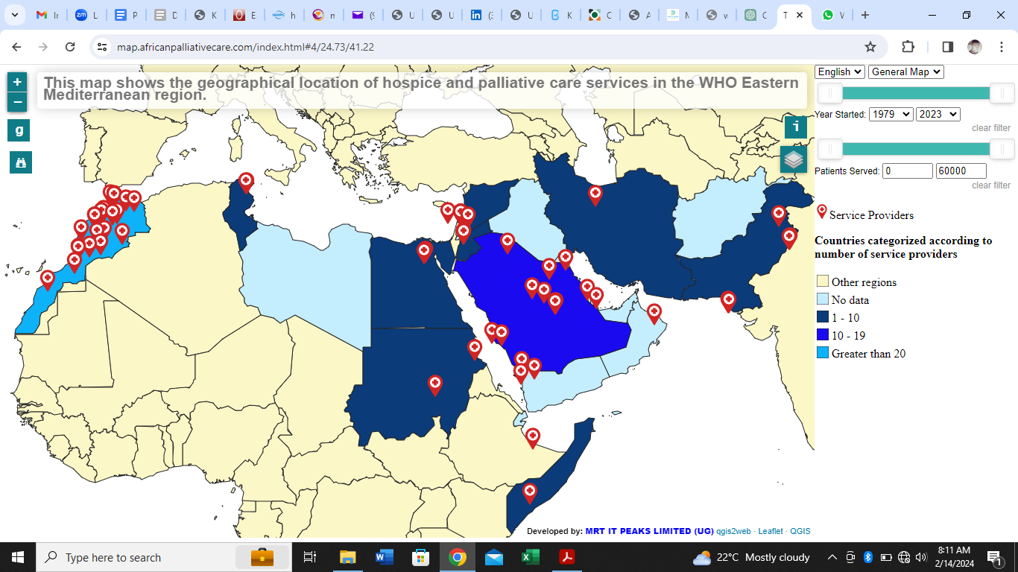Open the binoculars search tool
The width and height of the screenshot is (1018, 572).
coord(20,162)
